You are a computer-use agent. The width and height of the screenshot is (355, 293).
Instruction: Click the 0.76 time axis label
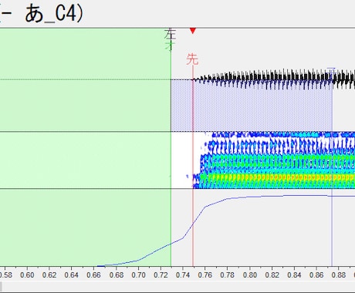205,275
